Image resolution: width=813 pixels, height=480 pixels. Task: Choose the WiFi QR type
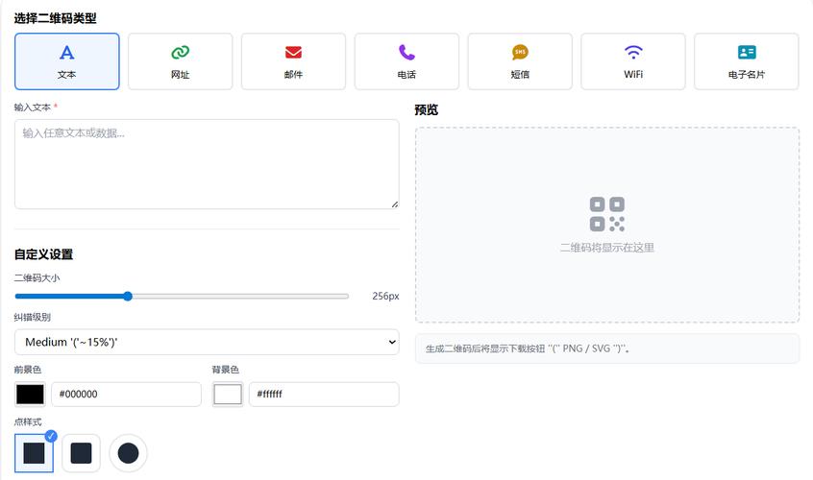click(x=633, y=61)
